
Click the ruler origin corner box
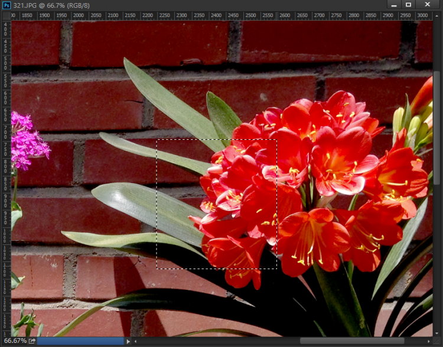pos(6,17)
